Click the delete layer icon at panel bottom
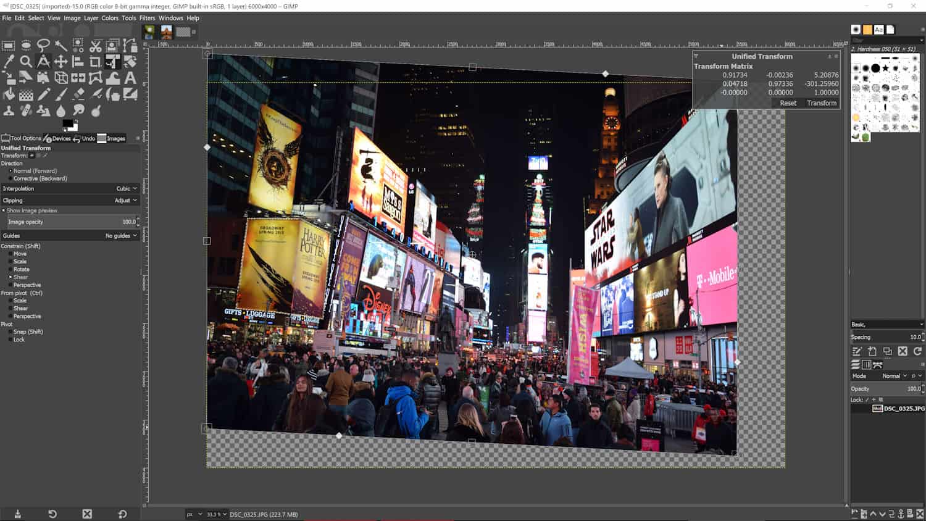 click(919, 514)
